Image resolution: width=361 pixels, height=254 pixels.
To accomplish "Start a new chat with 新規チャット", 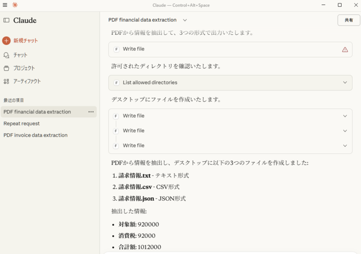I will click(x=26, y=41).
